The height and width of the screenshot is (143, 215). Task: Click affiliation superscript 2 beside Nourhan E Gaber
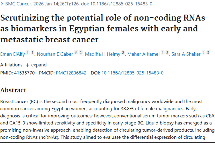click(81, 52)
